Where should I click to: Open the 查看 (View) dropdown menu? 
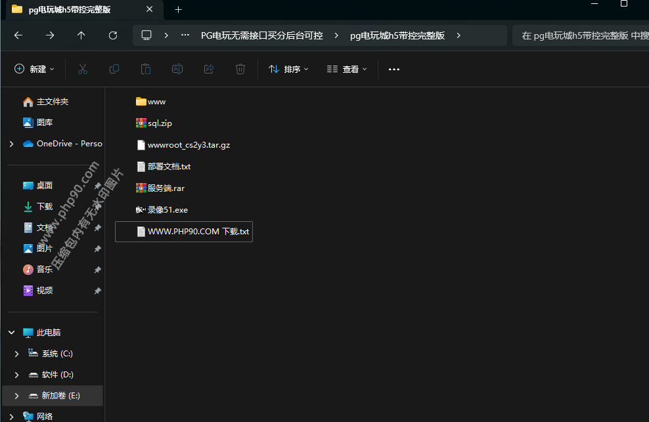347,69
